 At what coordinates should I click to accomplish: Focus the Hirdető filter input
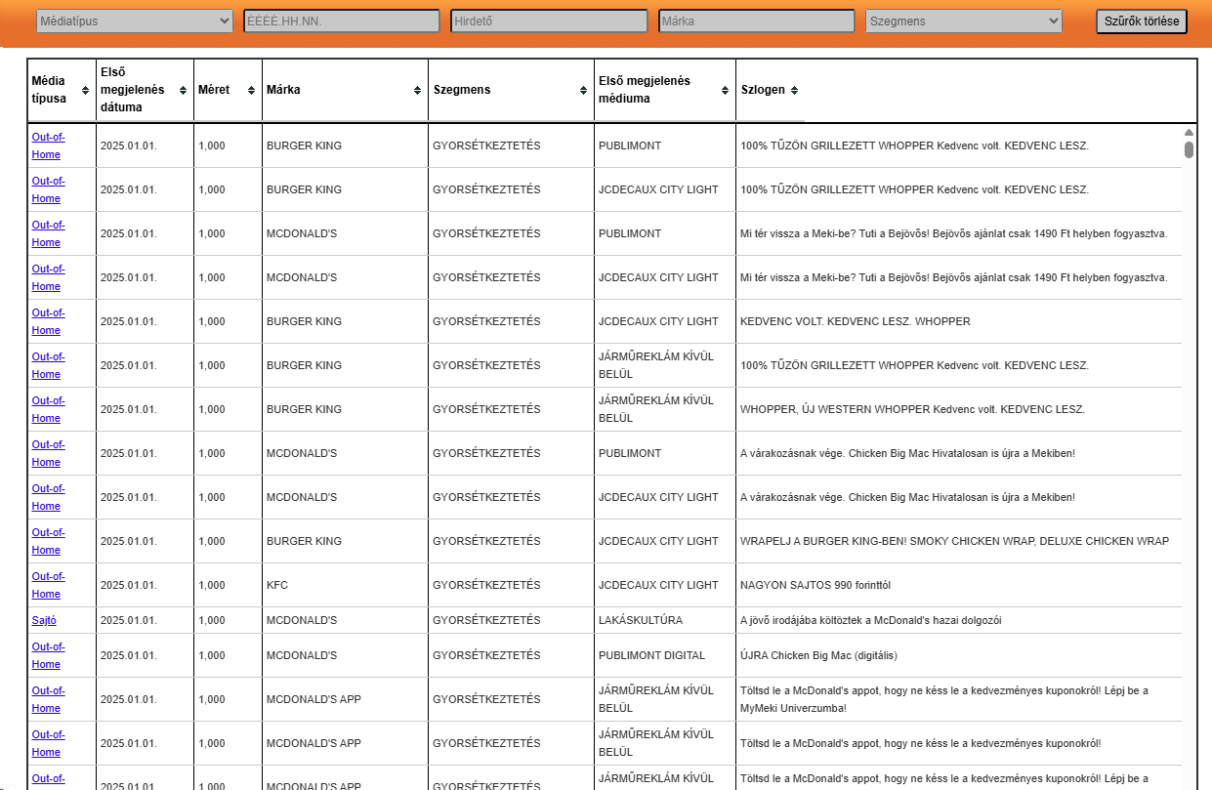coord(549,21)
